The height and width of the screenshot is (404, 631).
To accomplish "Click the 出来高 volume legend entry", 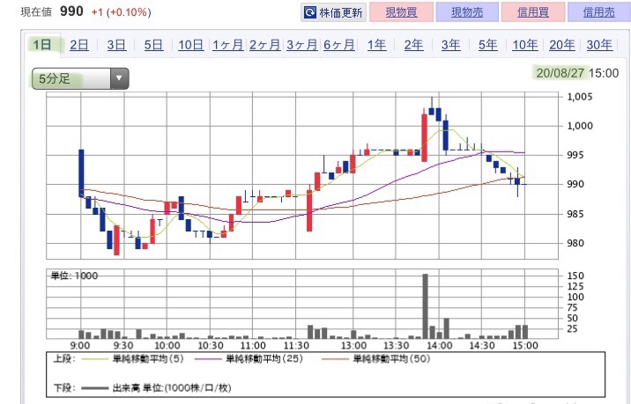I will (157, 388).
